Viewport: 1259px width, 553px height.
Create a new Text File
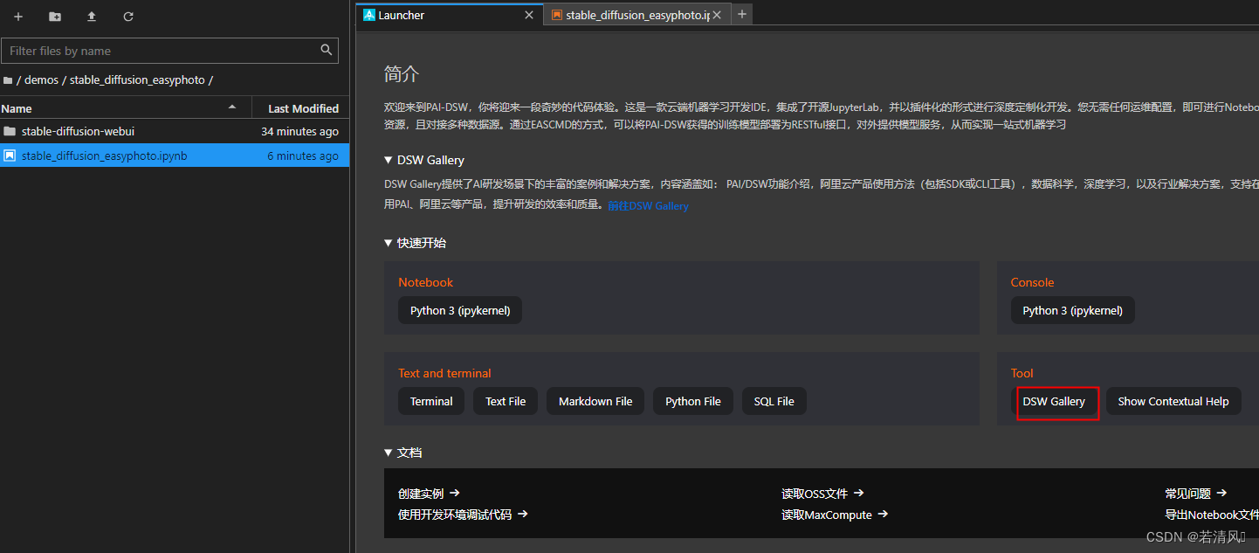tap(506, 401)
